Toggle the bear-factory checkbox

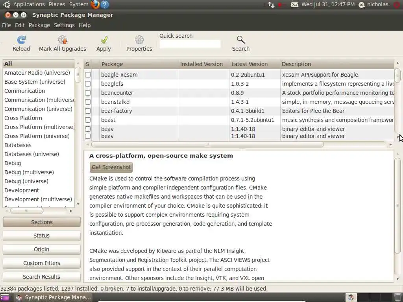tap(88, 111)
